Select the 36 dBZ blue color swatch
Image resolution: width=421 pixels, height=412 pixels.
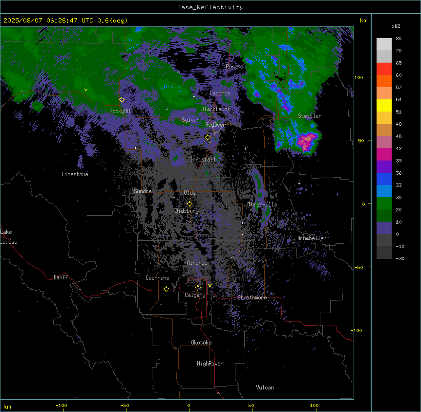point(384,179)
